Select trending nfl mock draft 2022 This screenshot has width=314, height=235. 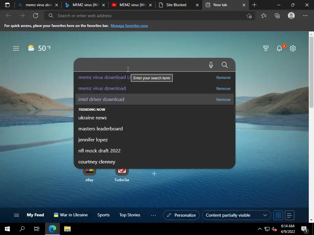[x=155, y=151]
